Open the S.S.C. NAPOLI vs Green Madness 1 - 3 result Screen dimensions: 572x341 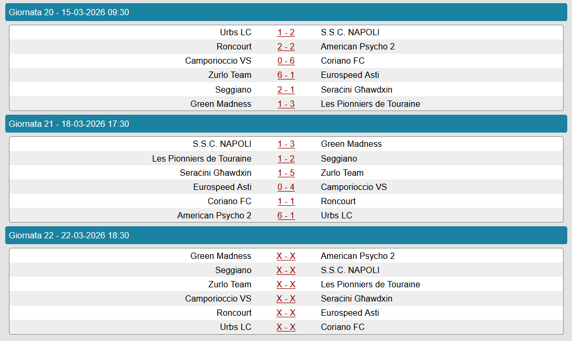point(286,144)
